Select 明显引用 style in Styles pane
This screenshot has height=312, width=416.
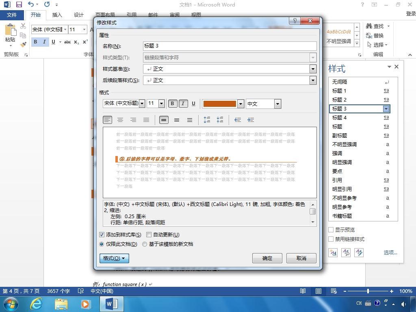pos(359,189)
